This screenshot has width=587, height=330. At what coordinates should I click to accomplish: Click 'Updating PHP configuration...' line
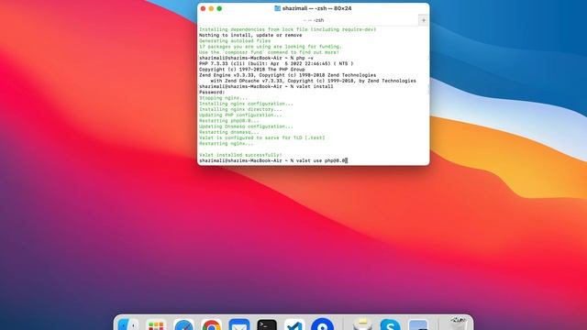click(x=240, y=115)
